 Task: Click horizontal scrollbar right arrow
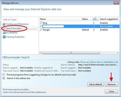118,53
